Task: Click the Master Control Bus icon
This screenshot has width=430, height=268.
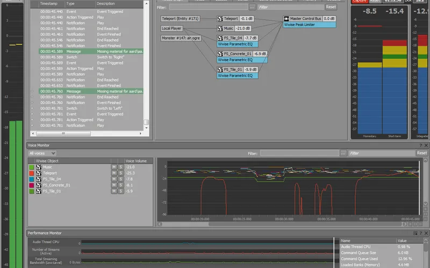Action: click(x=286, y=19)
